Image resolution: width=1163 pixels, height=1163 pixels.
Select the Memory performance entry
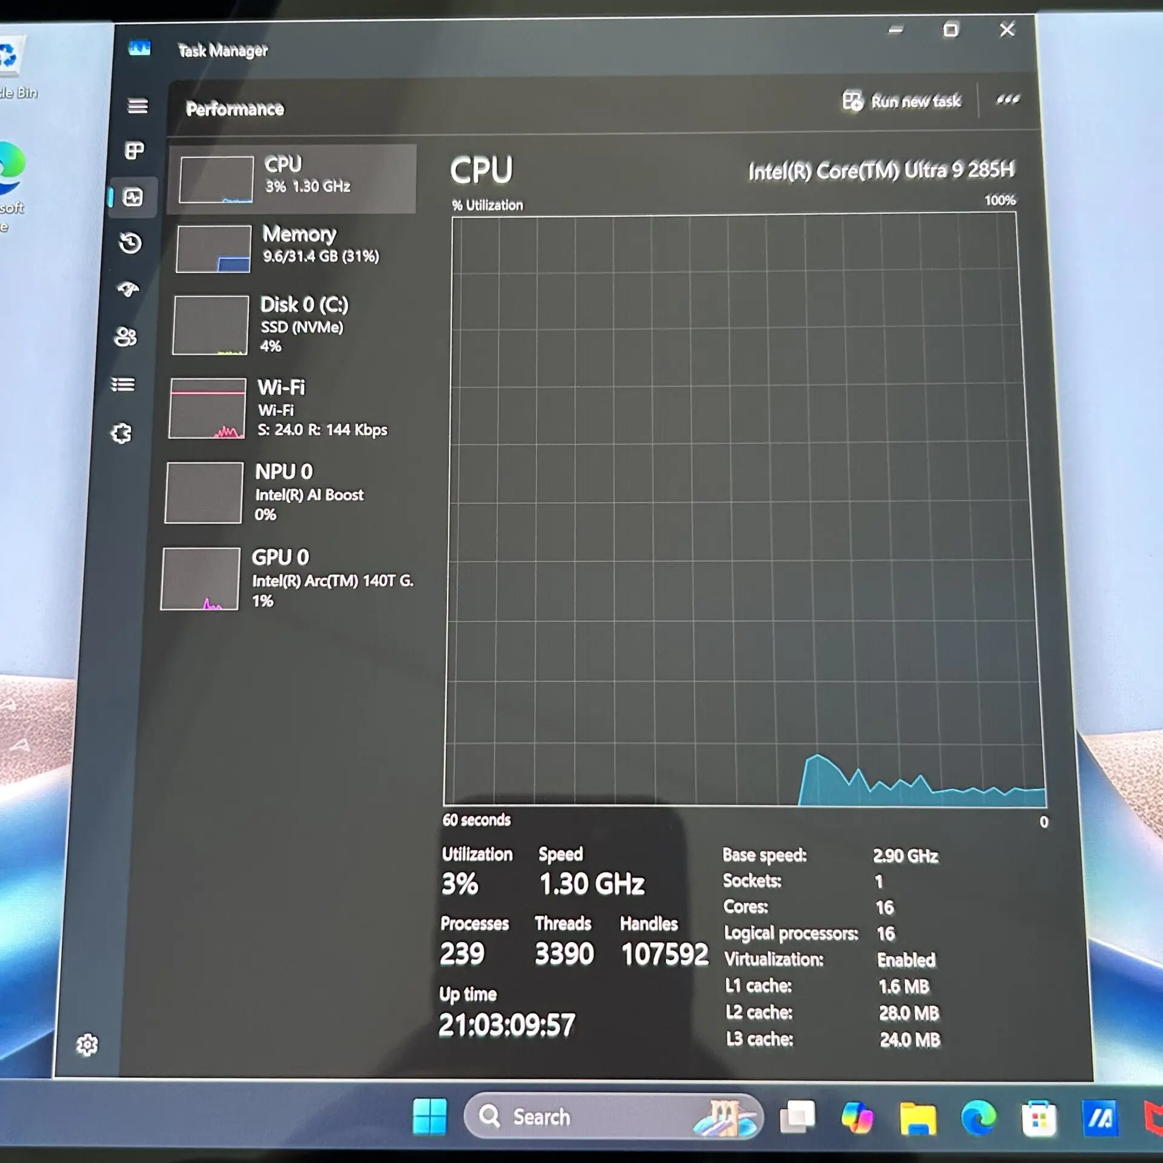(x=291, y=248)
